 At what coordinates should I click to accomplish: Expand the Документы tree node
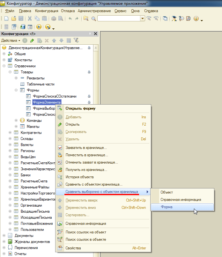(x=4, y=236)
